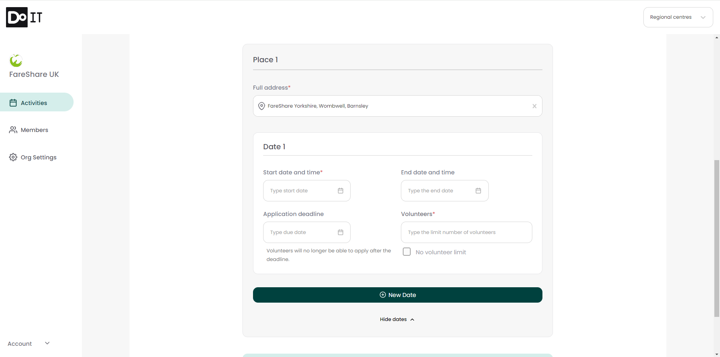Open the Members page
Image resolution: width=720 pixels, height=357 pixels.
pyautogui.click(x=34, y=130)
